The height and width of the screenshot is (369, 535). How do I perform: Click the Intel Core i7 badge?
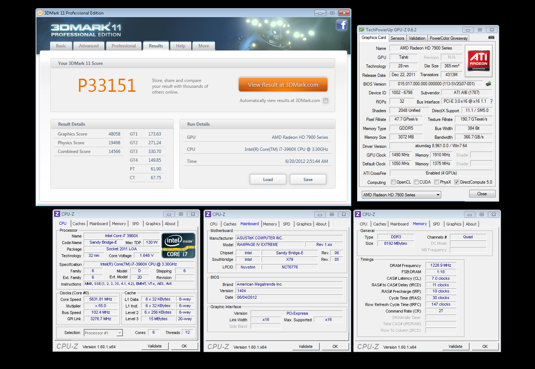(x=178, y=246)
